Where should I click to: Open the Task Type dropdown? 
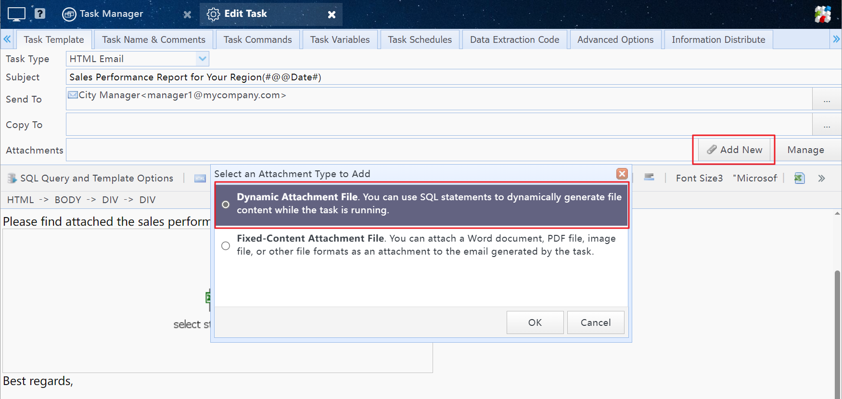click(x=202, y=59)
